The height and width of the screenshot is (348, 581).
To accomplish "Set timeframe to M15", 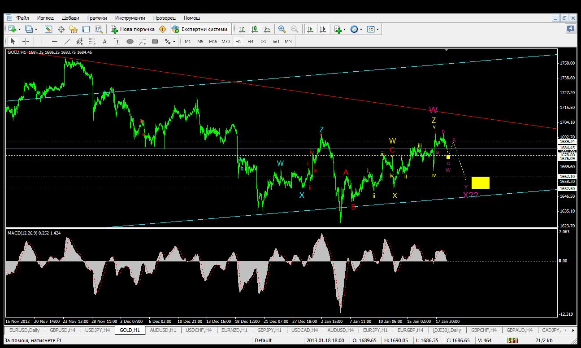I will [213, 41].
